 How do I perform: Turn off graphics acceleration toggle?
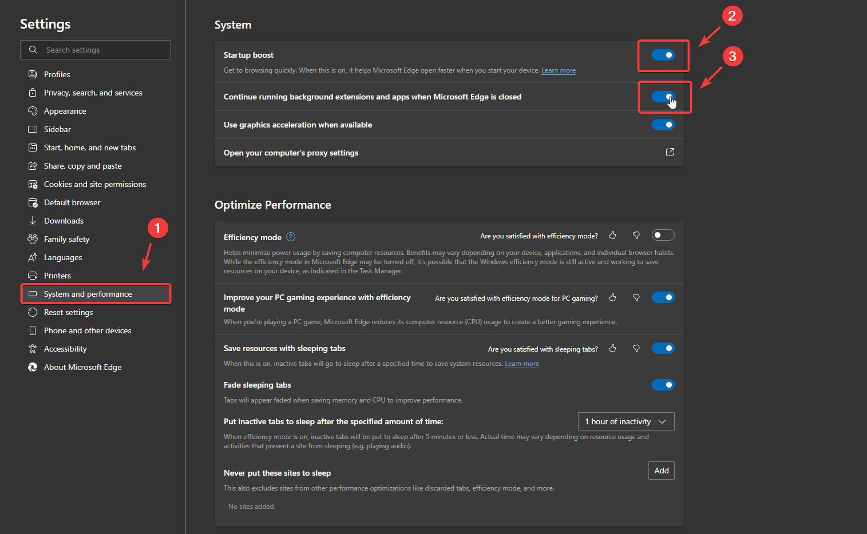coord(663,125)
